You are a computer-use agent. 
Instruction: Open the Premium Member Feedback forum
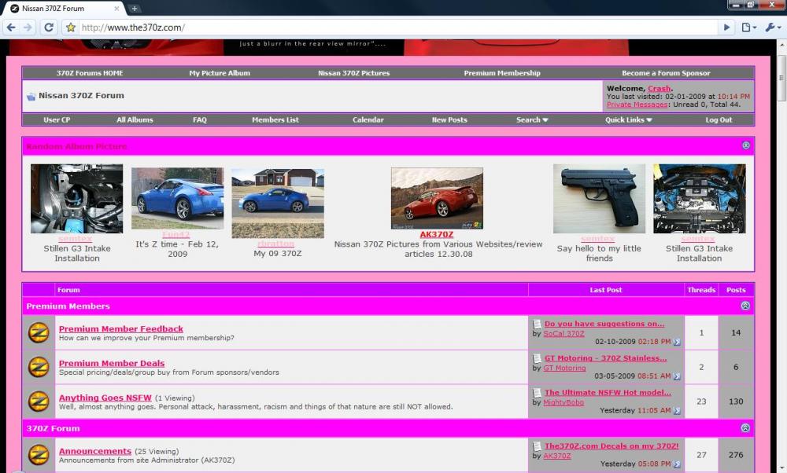(121, 328)
